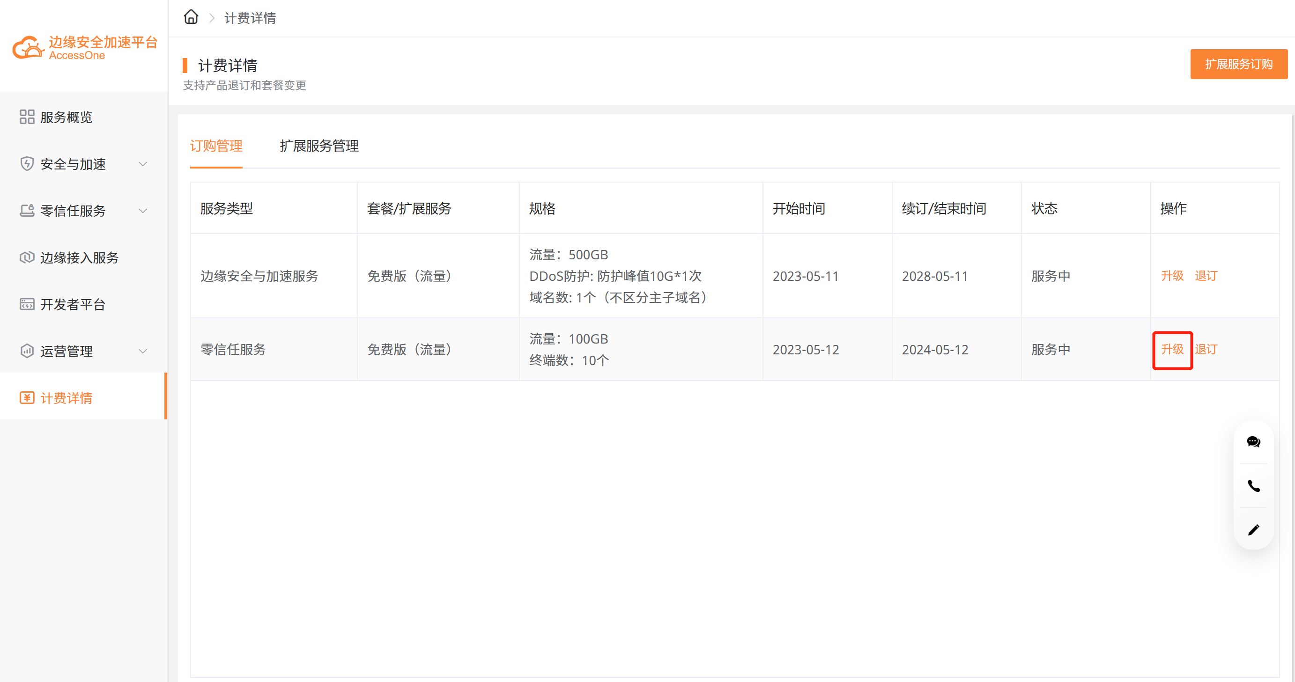This screenshot has height=682, width=1295.
Task: Click the 零信任服务 laptop-lock icon
Action: (x=27, y=211)
